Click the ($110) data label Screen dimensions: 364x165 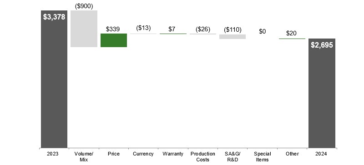pos(233,30)
